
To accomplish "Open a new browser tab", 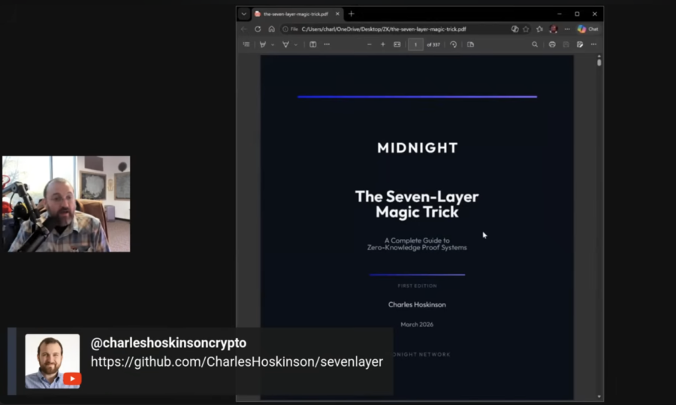I will tap(351, 14).
